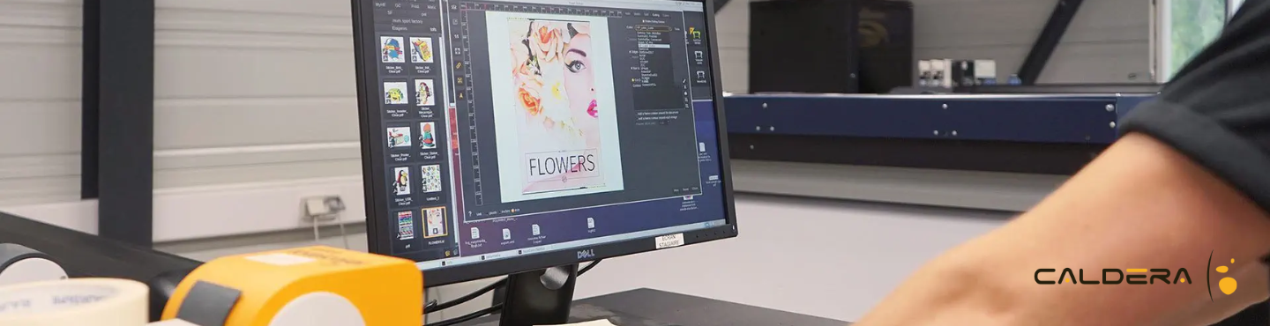Click the FLOWERS poster in the preview canvas
1270x326 pixels.
point(554,104)
